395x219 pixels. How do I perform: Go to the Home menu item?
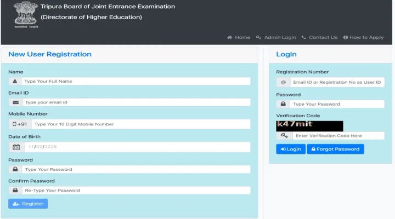239,37
